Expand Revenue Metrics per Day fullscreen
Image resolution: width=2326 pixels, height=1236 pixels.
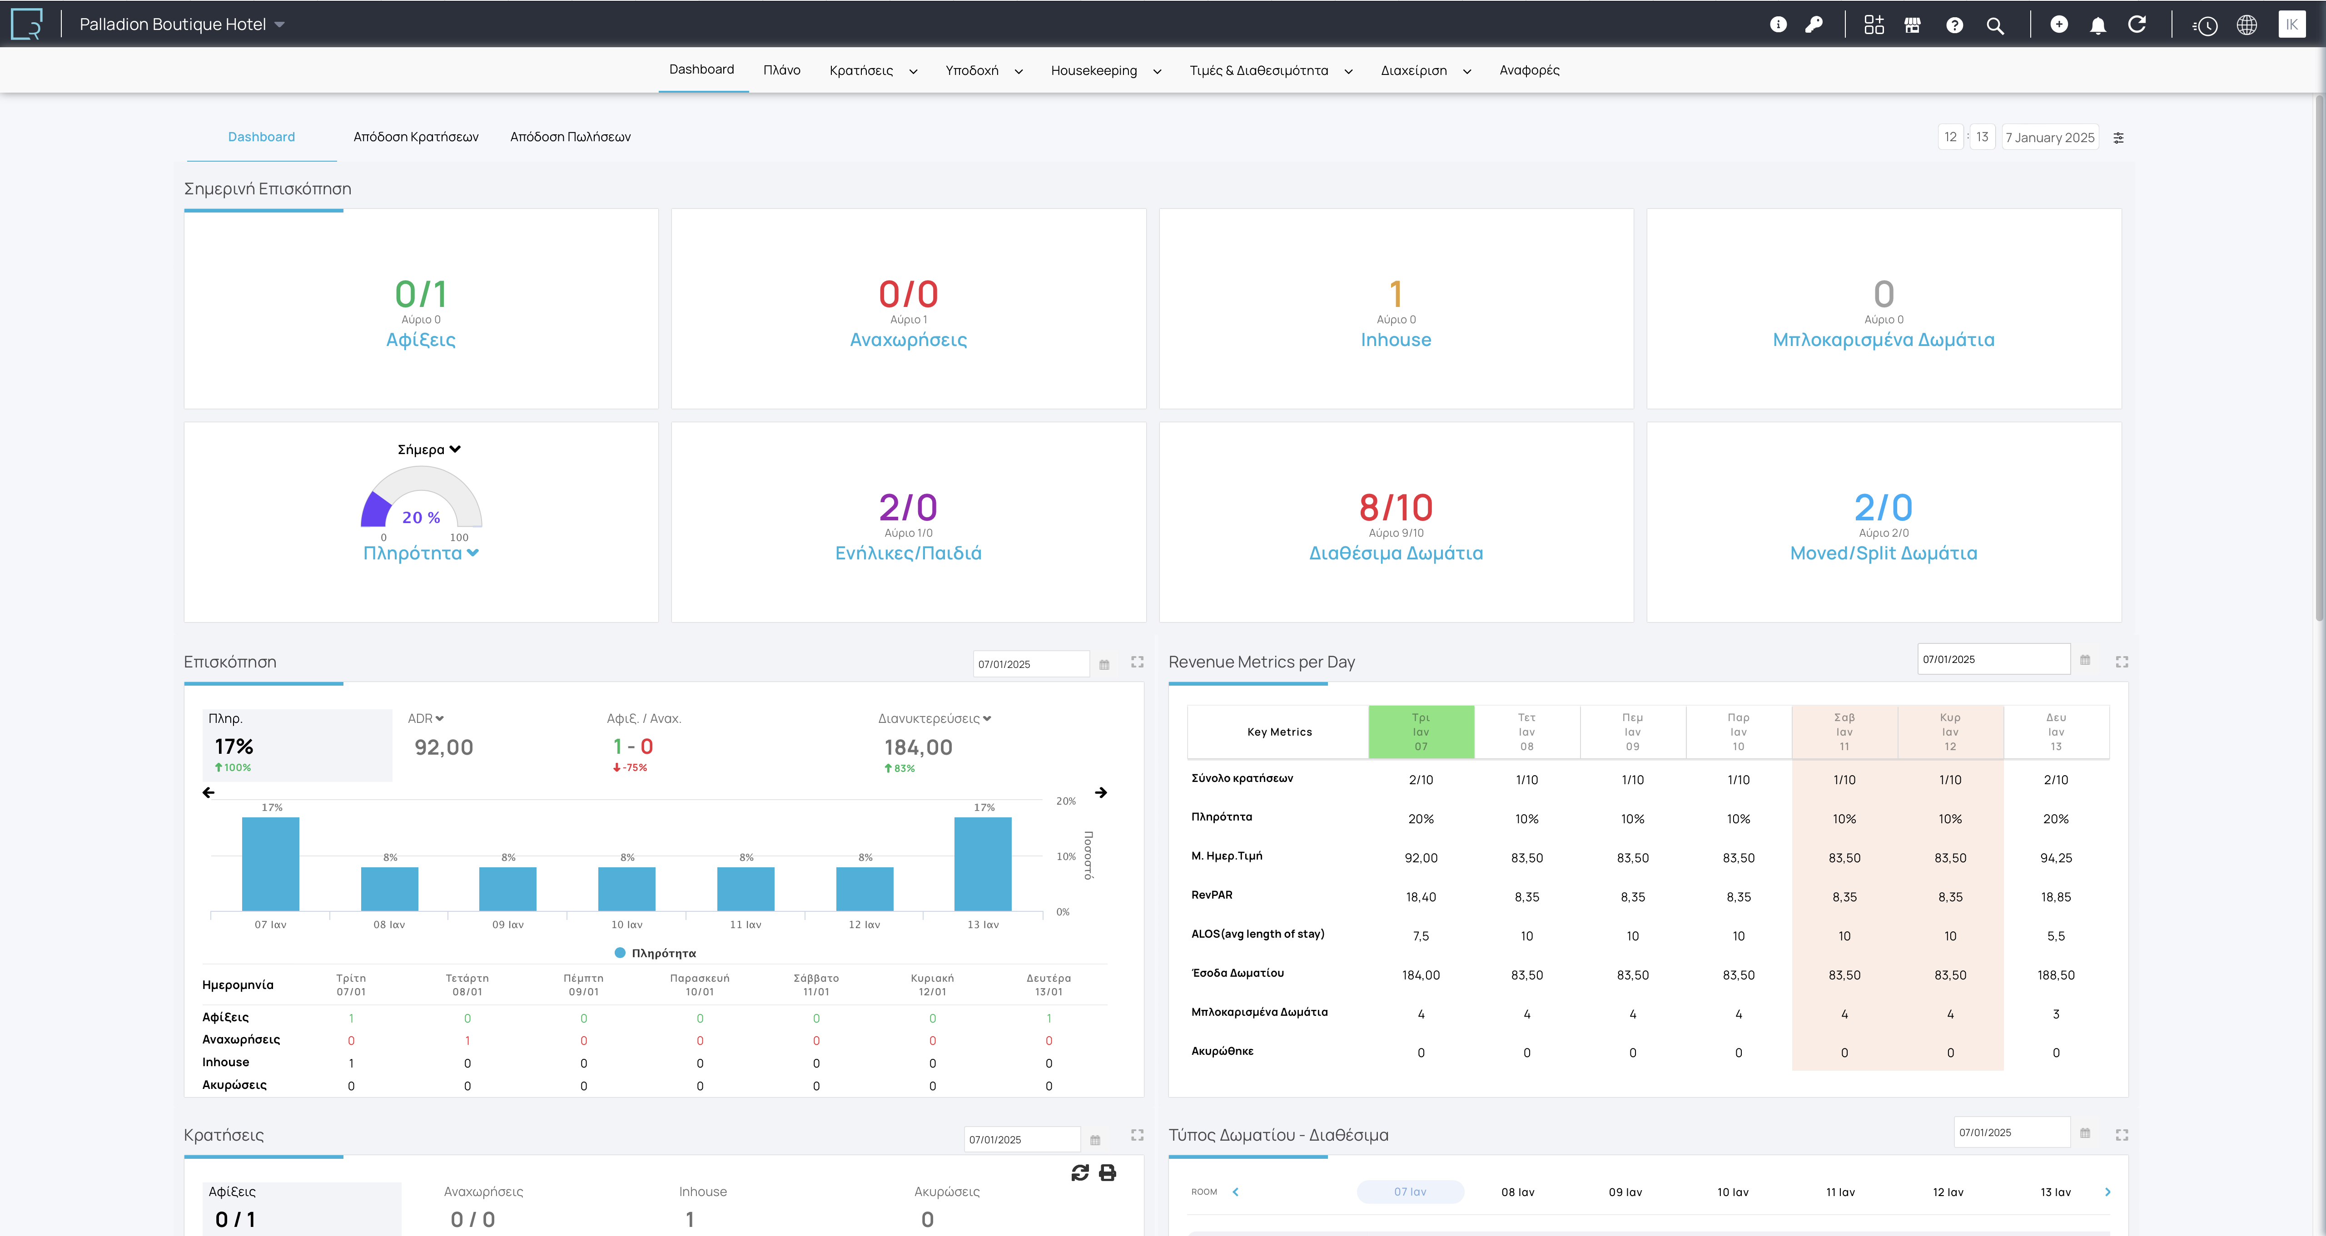click(2122, 662)
